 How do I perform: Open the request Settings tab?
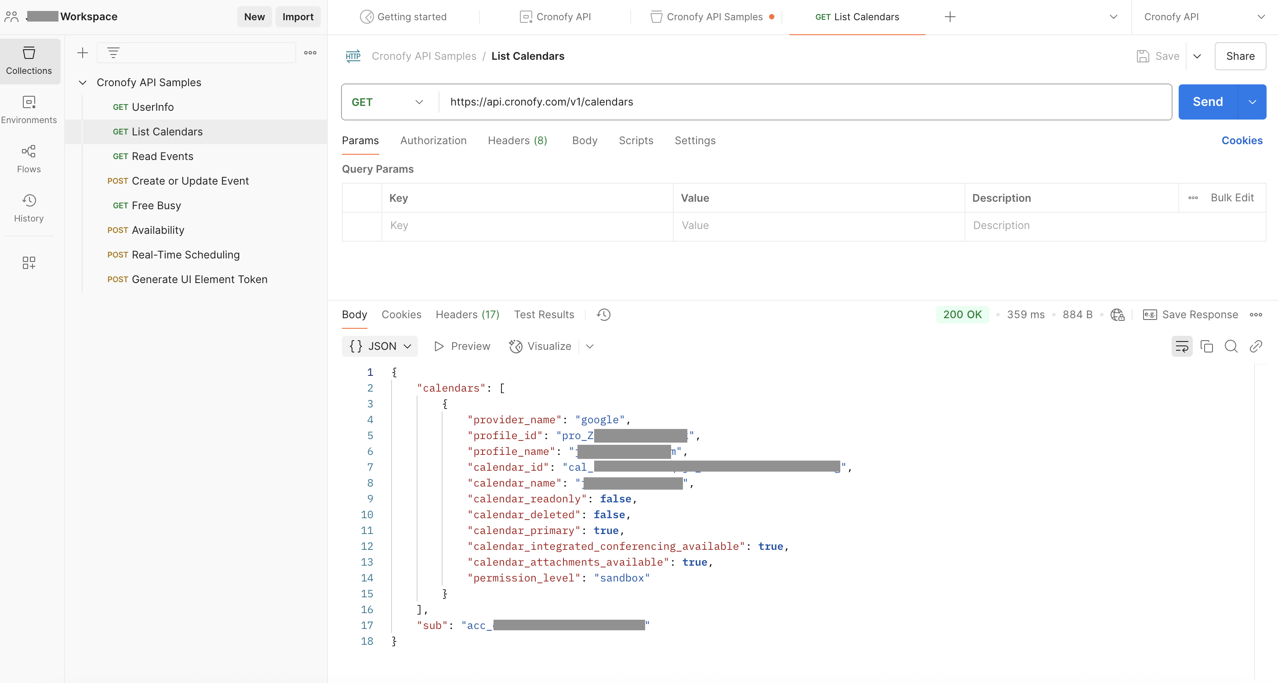pos(695,140)
